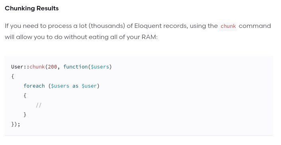Click the closing }); on the last code line

coord(16,124)
